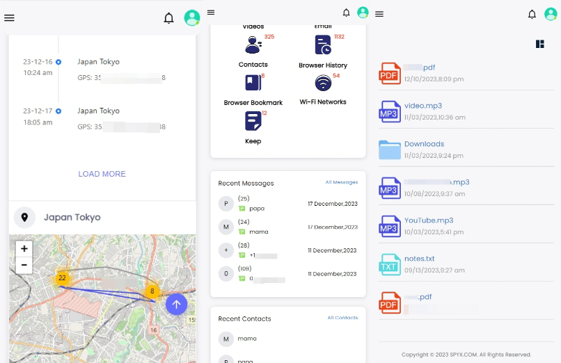This screenshot has height=363, width=561.
Task: Click M avatar for mama messages
Action: (x=226, y=227)
